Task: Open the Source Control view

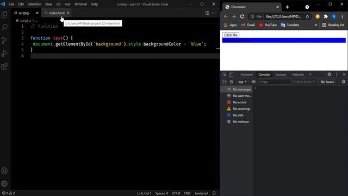Action: pos(4,40)
